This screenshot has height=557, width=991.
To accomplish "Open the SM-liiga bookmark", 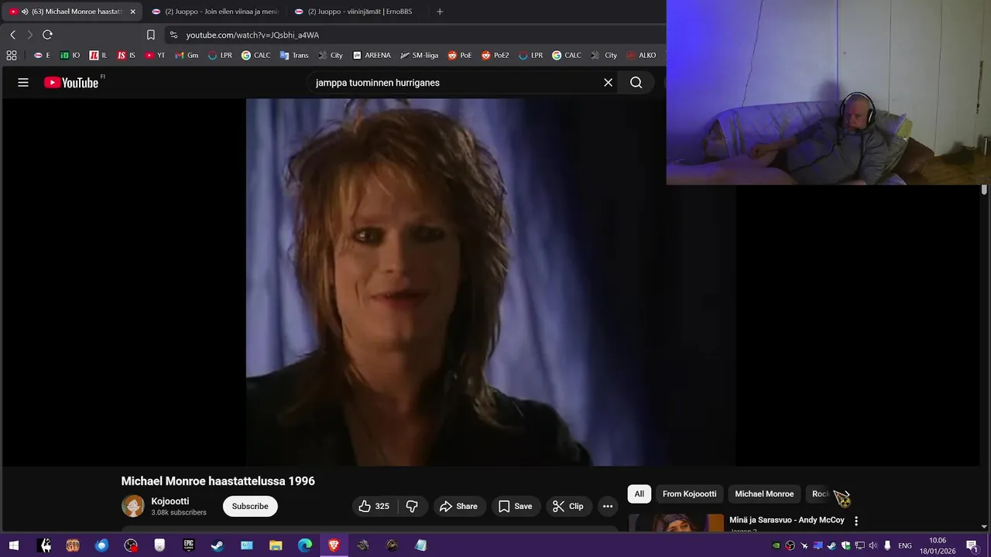I will 420,55.
